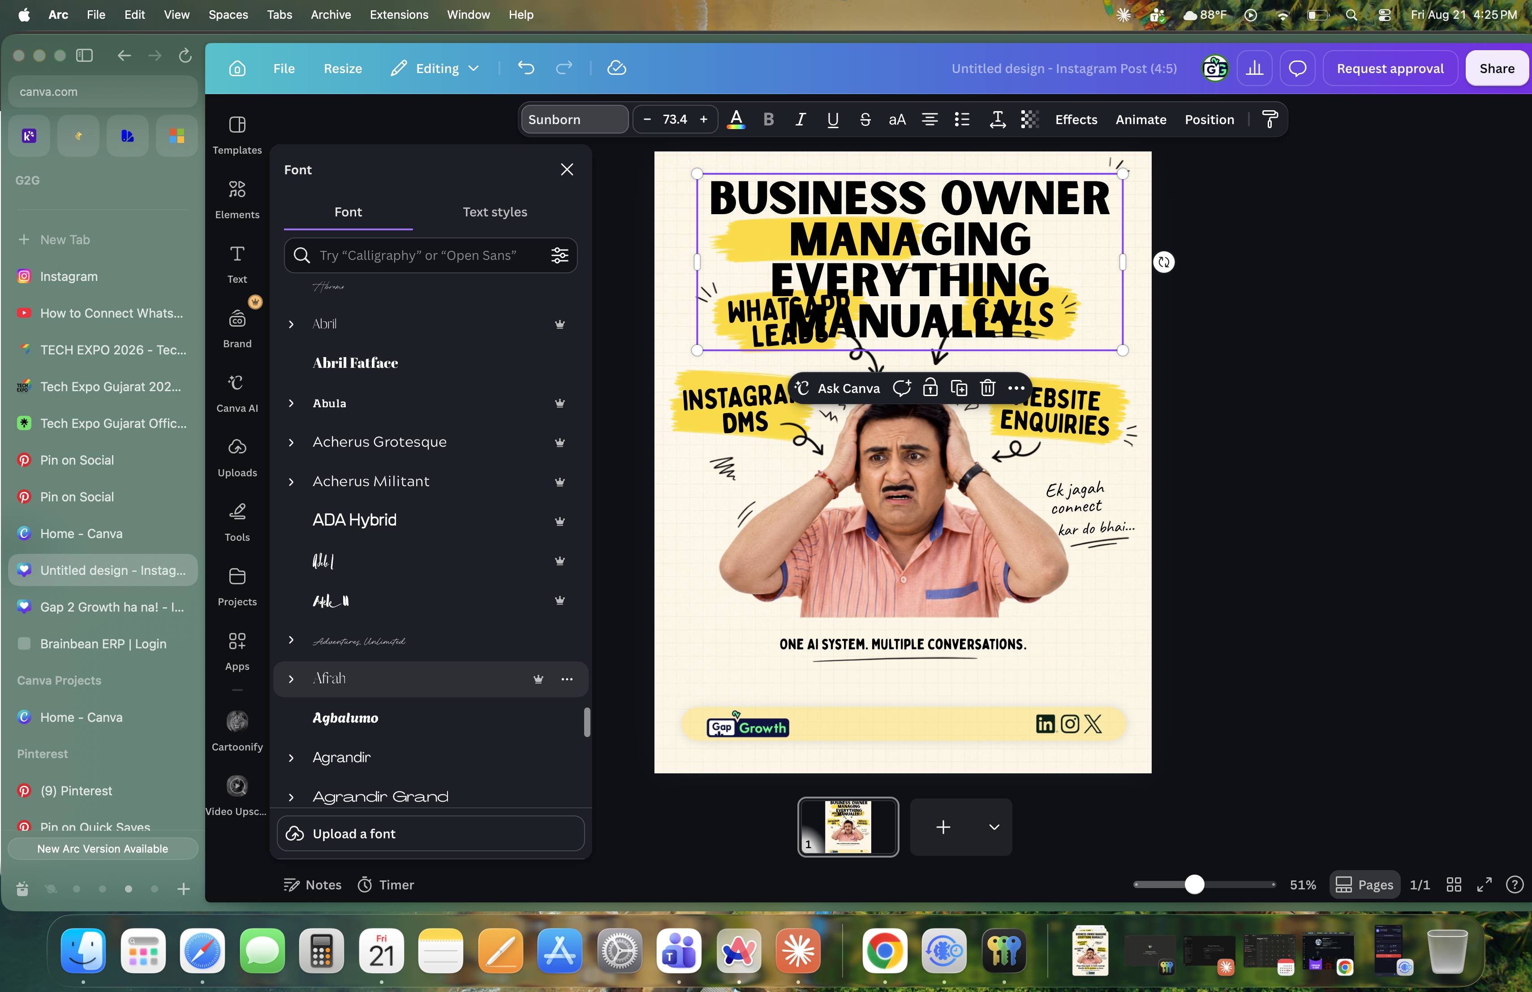Image resolution: width=1532 pixels, height=992 pixels.
Task: Click the copy style paint roller
Action: 1269,120
